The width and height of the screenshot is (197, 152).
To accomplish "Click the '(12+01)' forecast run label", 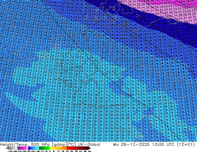I will tap(186, 145).
